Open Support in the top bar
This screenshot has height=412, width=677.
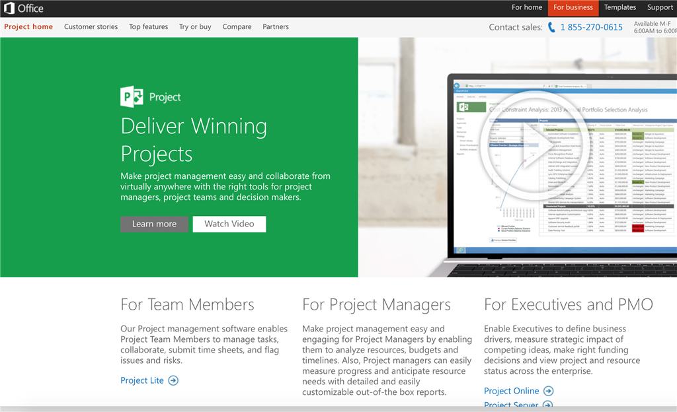[x=660, y=7]
